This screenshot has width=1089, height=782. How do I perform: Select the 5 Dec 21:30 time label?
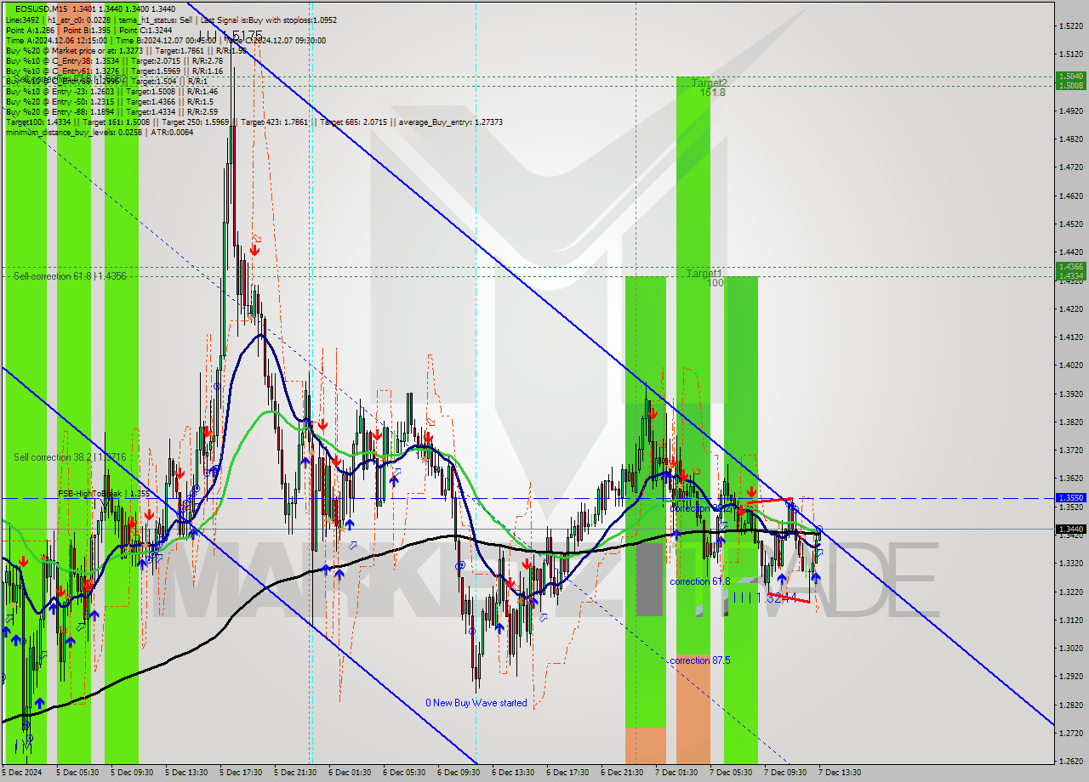pyautogui.click(x=295, y=773)
